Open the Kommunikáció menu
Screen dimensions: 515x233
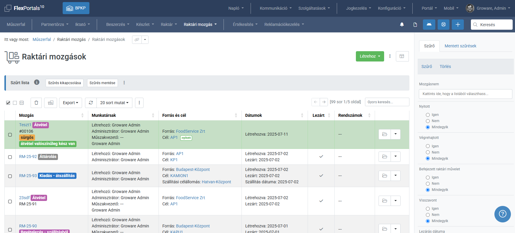(276, 8)
